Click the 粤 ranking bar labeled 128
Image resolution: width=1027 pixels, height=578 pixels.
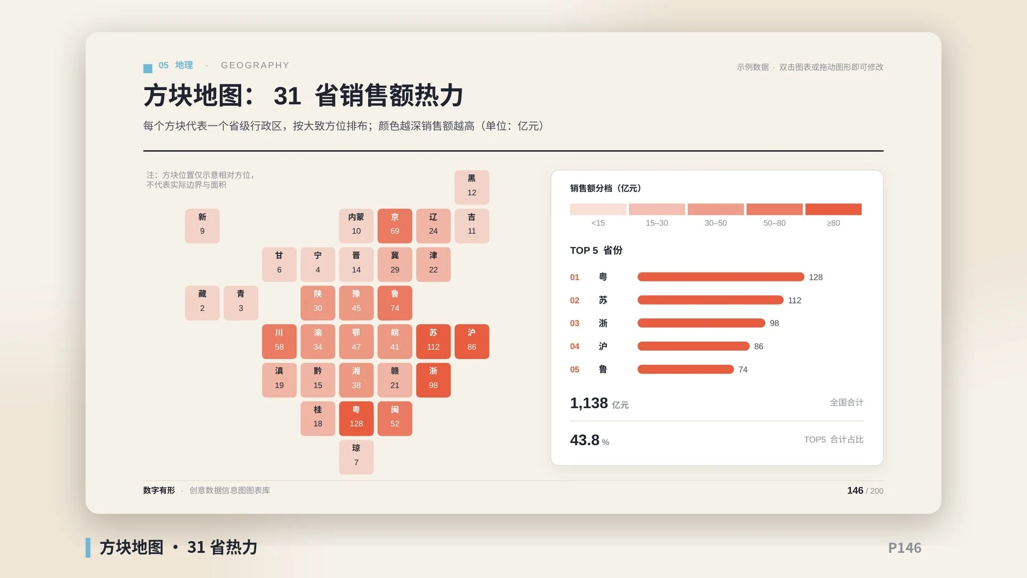pos(721,277)
